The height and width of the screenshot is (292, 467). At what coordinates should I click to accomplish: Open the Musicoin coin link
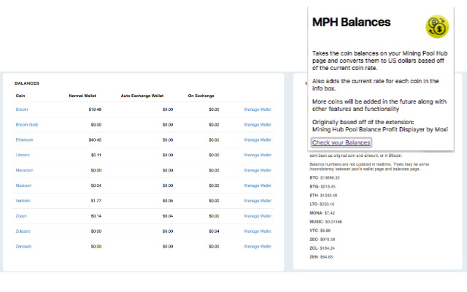point(23,185)
